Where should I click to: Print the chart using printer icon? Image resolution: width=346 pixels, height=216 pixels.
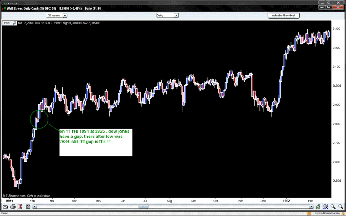pyautogui.click(x=13, y=207)
